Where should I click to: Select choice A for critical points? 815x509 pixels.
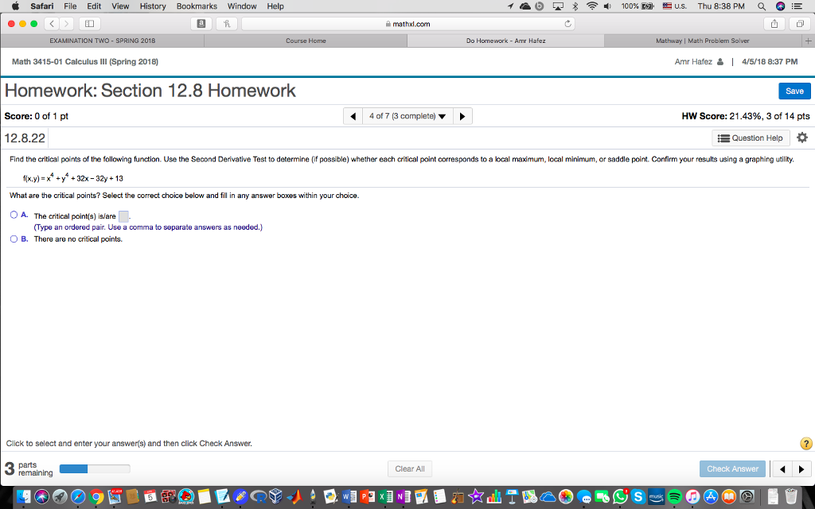13,214
